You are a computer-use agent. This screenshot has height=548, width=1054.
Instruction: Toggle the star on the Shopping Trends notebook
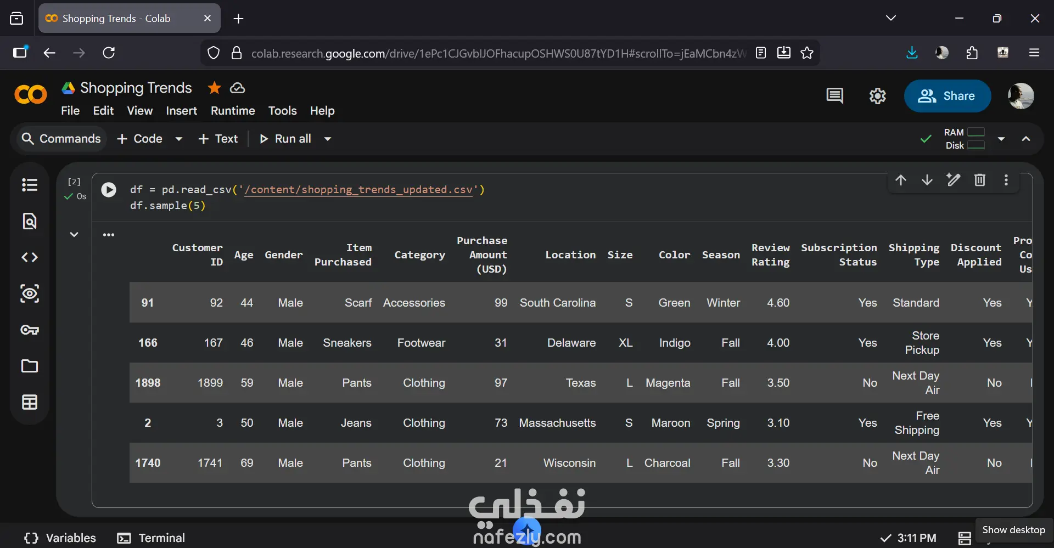[x=214, y=88]
